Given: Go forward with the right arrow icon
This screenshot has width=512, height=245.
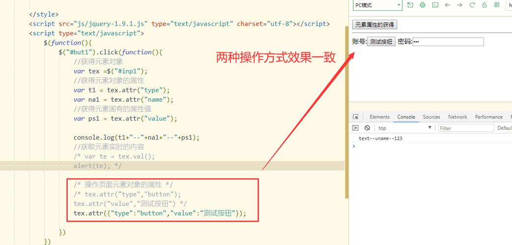Looking at the screenshot, I should pyautogui.click(x=460, y=5).
